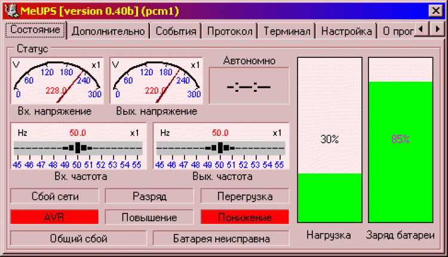This screenshot has width=448, height=257.
Task: Click the MeUPS application icon in title bar
Action: [12, 11]
